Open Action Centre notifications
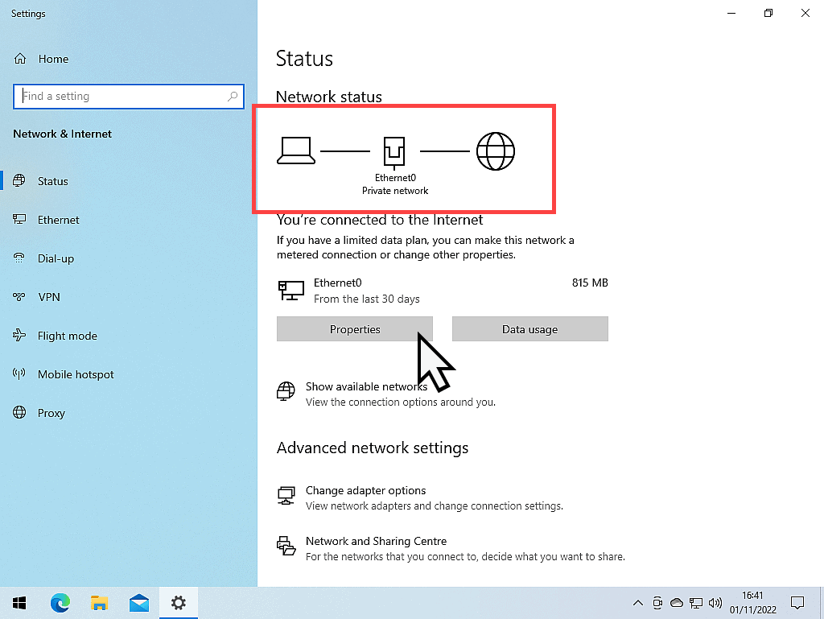The width and height of the screenshot is (824, 619). click(x=797, y=602)
